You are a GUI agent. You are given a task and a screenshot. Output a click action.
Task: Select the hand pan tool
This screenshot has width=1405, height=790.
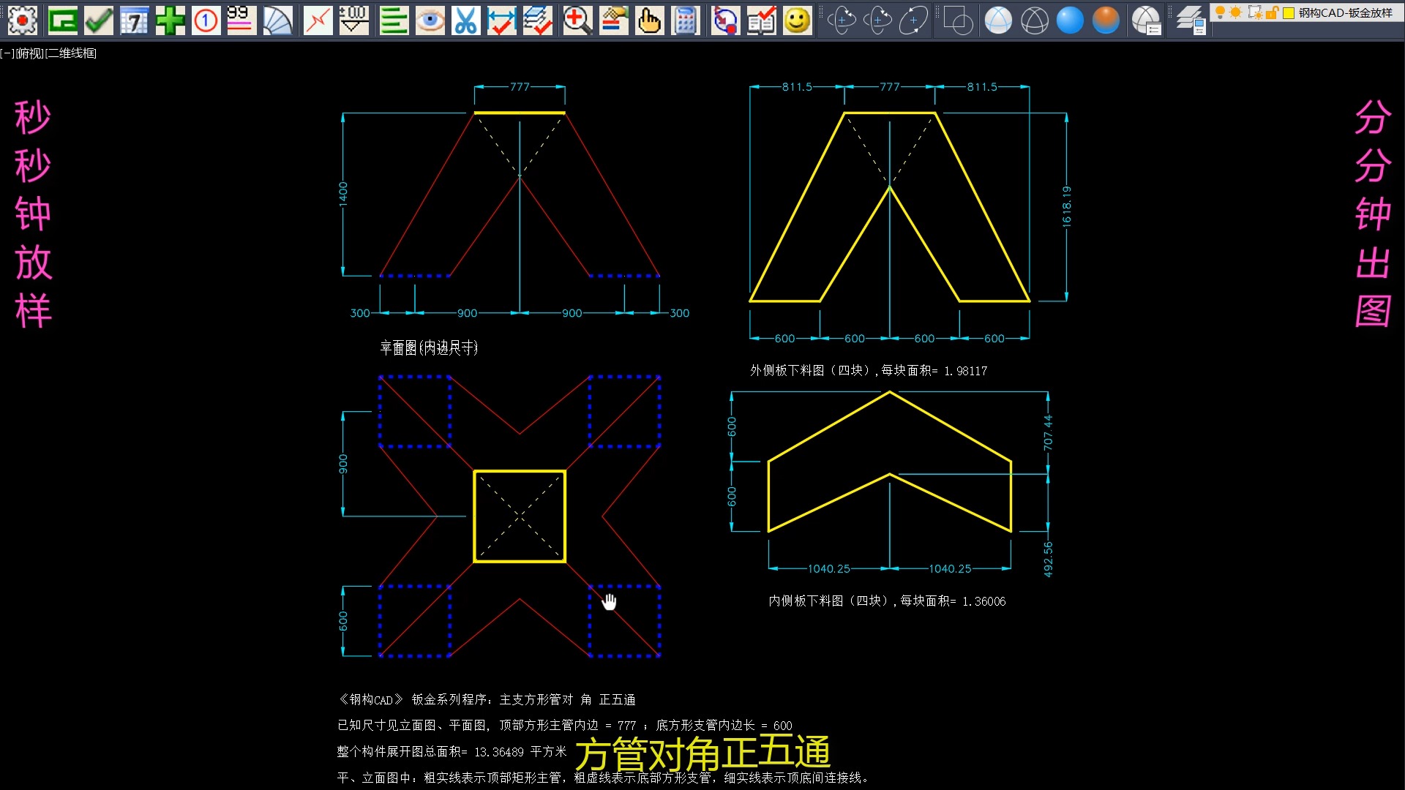(x=650, y=20)
